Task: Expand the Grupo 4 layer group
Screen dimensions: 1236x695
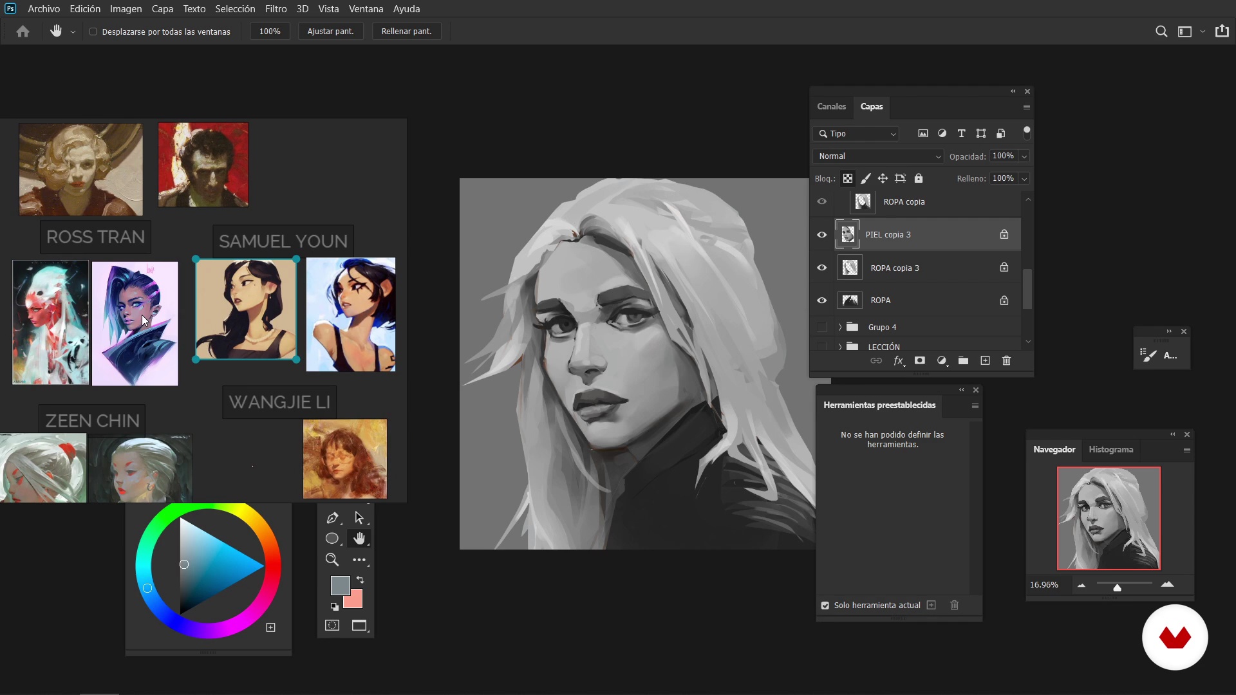Action: pyautogui.click(x=840, y=328)
